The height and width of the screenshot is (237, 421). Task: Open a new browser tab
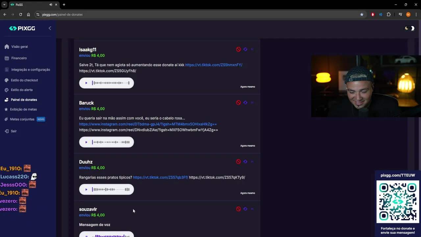tap(64, 5)
